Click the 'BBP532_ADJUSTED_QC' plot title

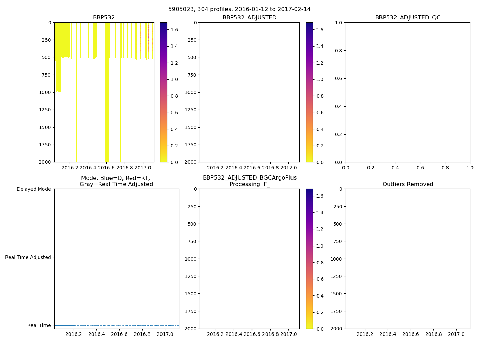407,18
